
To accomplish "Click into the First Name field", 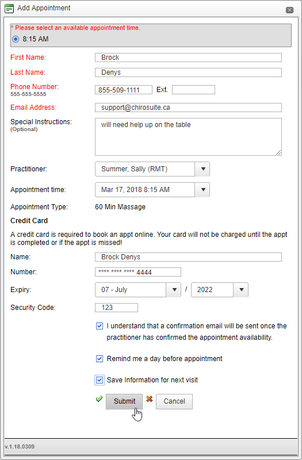I will click(189, 57).
